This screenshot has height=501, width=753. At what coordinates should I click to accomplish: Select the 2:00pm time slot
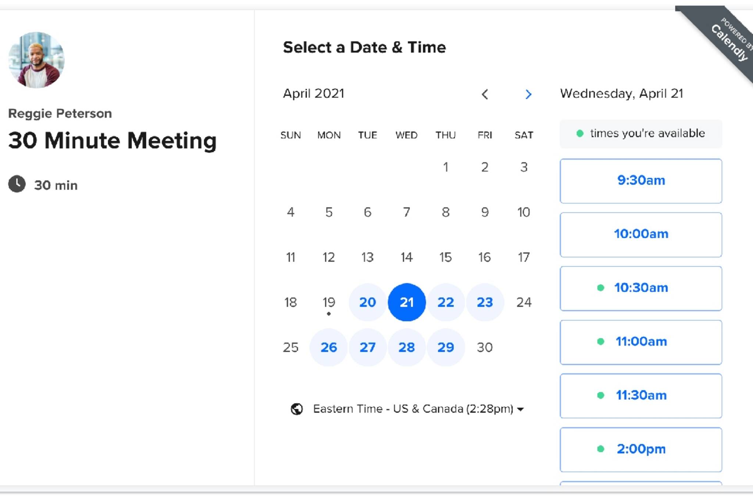pyautogui.click(x=640, y=449)
